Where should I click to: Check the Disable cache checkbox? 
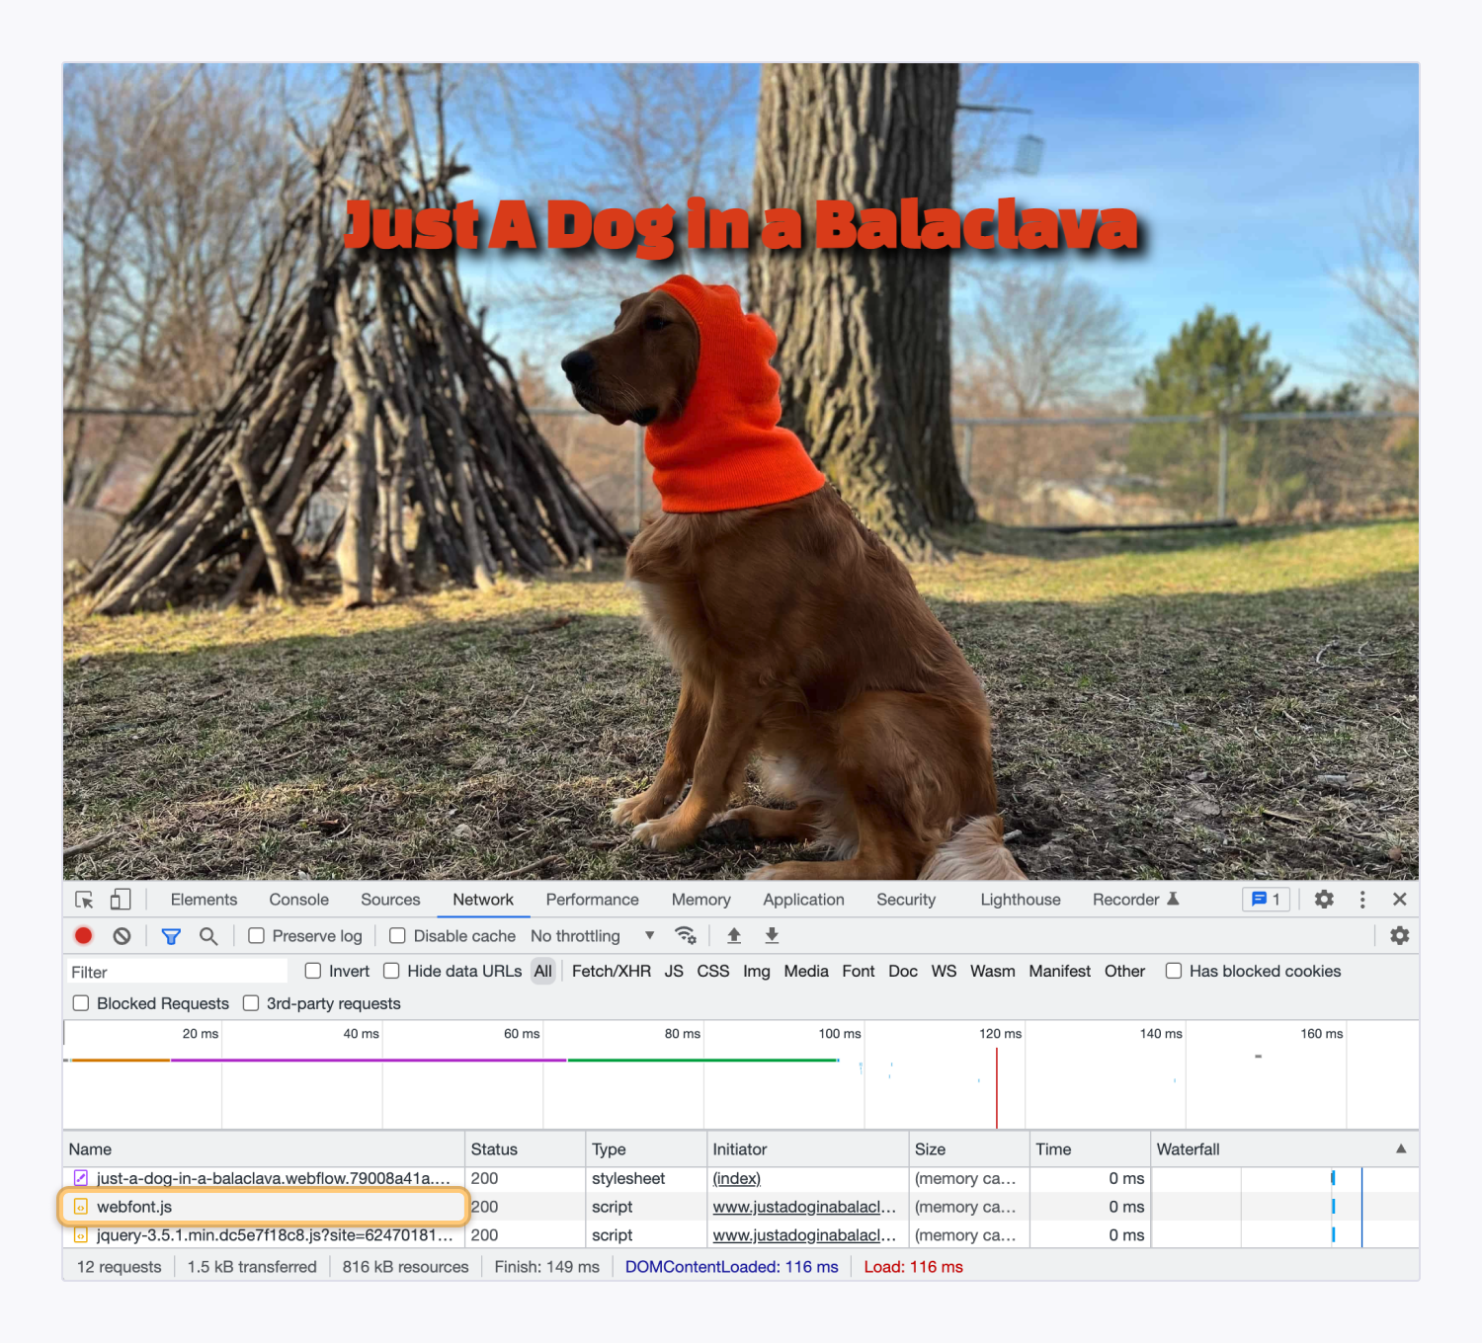tap(397, 936)
